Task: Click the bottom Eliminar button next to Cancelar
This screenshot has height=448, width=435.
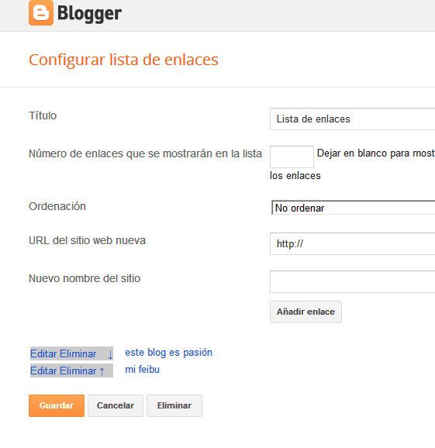Action: 174,405
